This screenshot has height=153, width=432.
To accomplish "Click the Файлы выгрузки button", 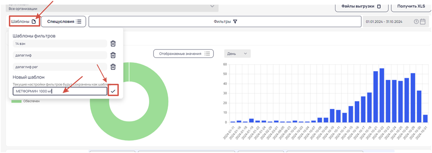I will [x=361, y=6].
